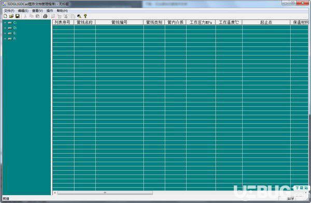
Task: Select the C: drive label
Action: (15, 23)
